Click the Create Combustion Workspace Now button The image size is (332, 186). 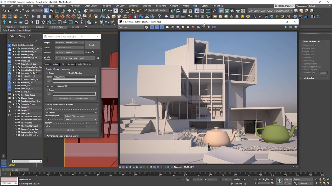click(74, 98)
